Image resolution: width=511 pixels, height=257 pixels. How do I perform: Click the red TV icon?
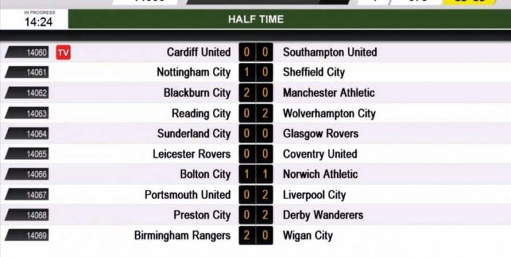[63, 53]
